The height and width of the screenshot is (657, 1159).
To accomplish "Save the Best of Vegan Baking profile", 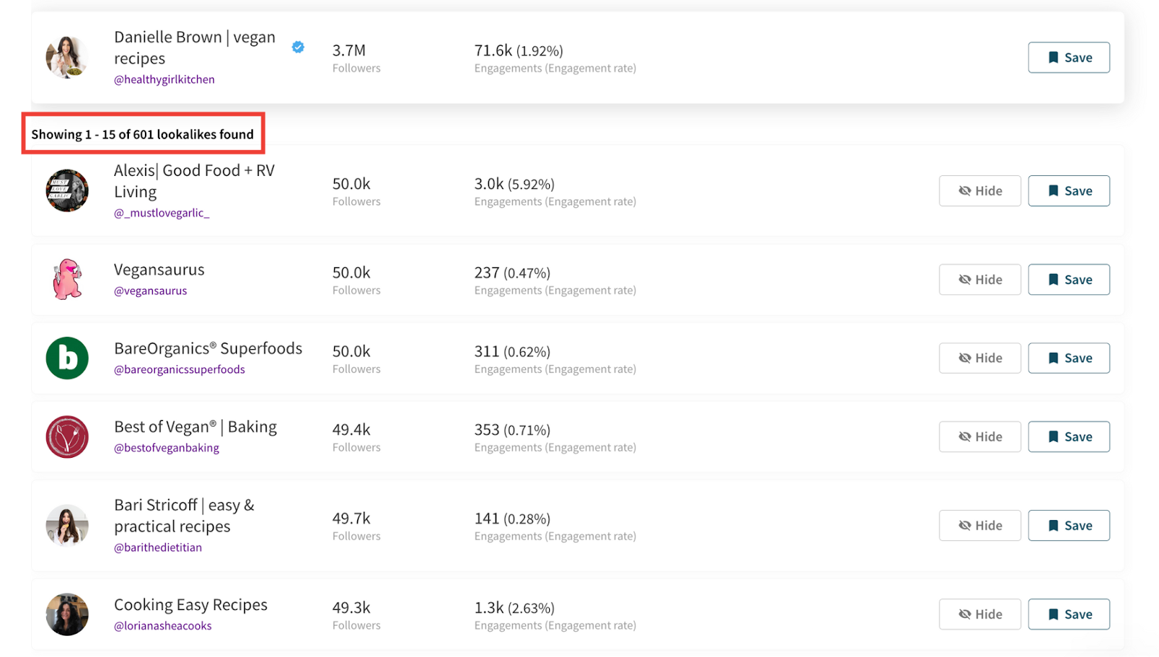I will tap(1068, 437).
